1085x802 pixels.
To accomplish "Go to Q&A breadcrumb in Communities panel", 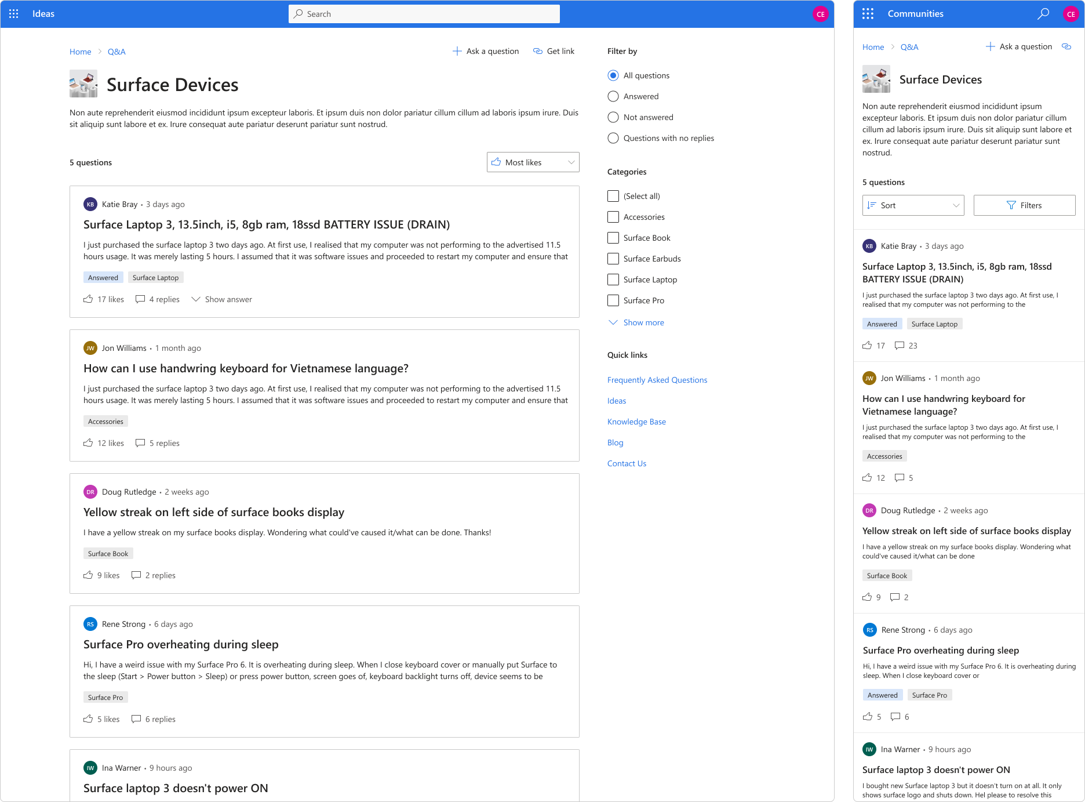I will point(909,47).
